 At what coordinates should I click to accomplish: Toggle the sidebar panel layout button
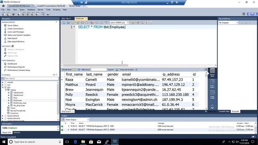coord(249,14)
